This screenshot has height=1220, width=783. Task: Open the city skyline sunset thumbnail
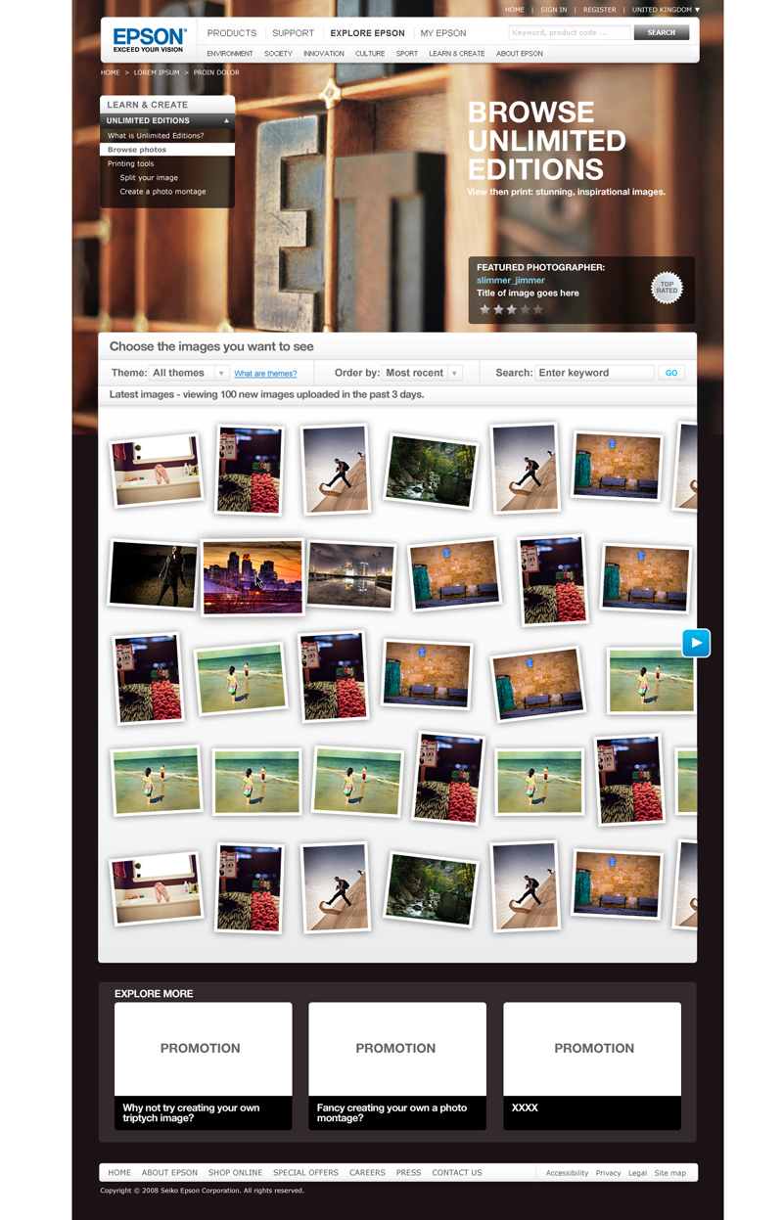click(x=253, y=577)
